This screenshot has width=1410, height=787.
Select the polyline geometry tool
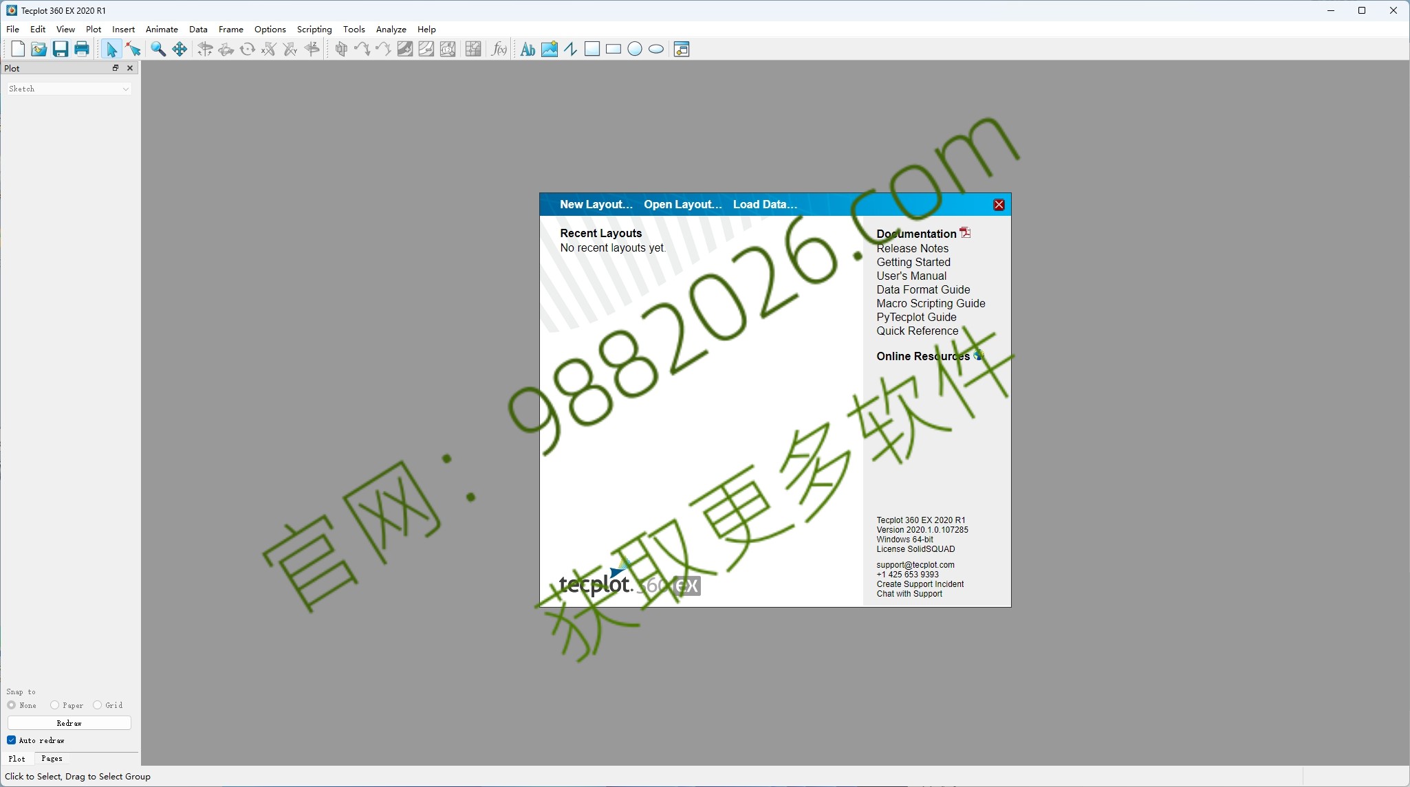point(570,49)
